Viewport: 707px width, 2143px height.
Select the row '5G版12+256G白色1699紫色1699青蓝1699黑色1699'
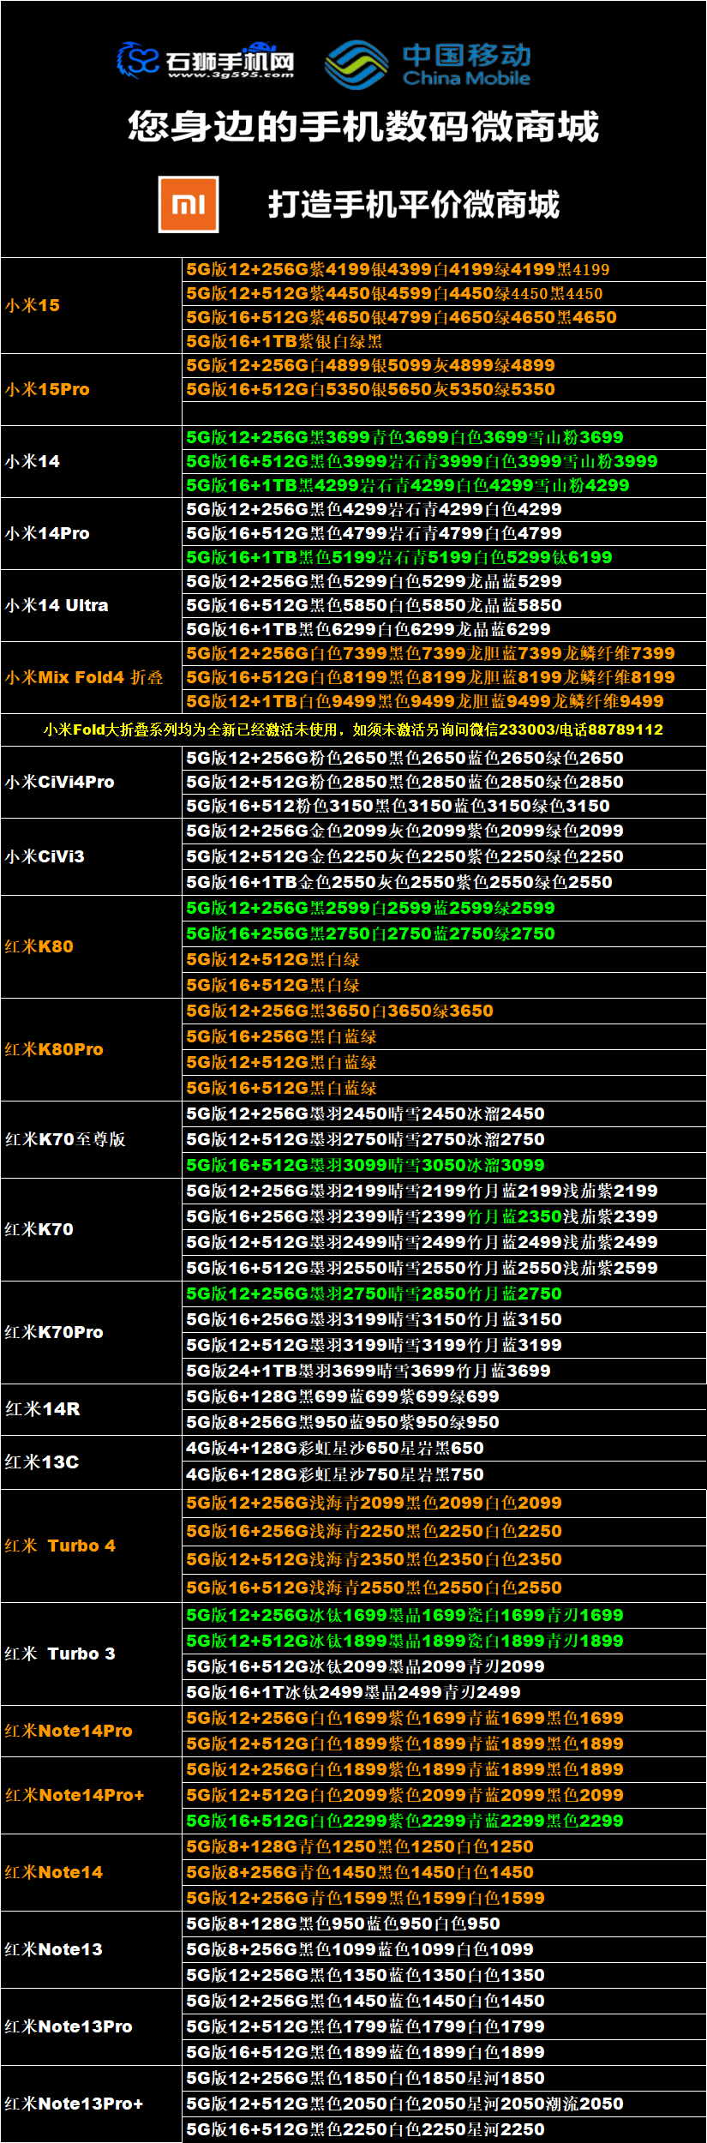[444, 1718]
